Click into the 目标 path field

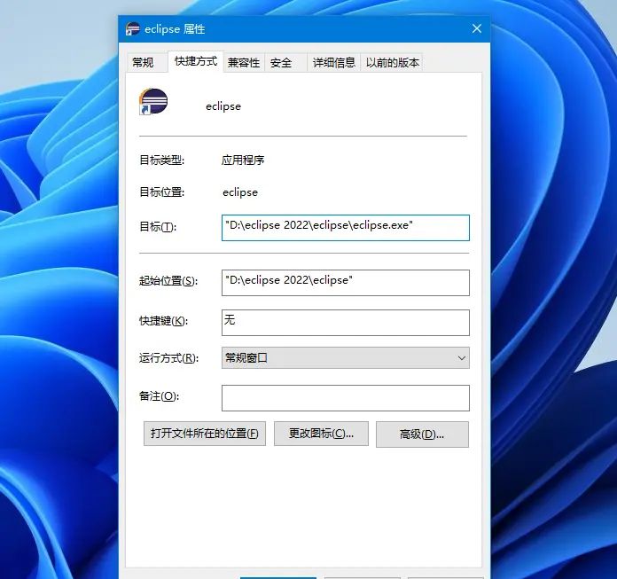pos(345,227)
